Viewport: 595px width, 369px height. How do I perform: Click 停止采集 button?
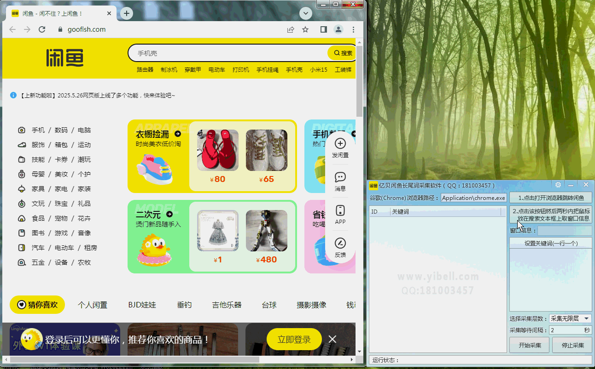click(x=573, y=345)
